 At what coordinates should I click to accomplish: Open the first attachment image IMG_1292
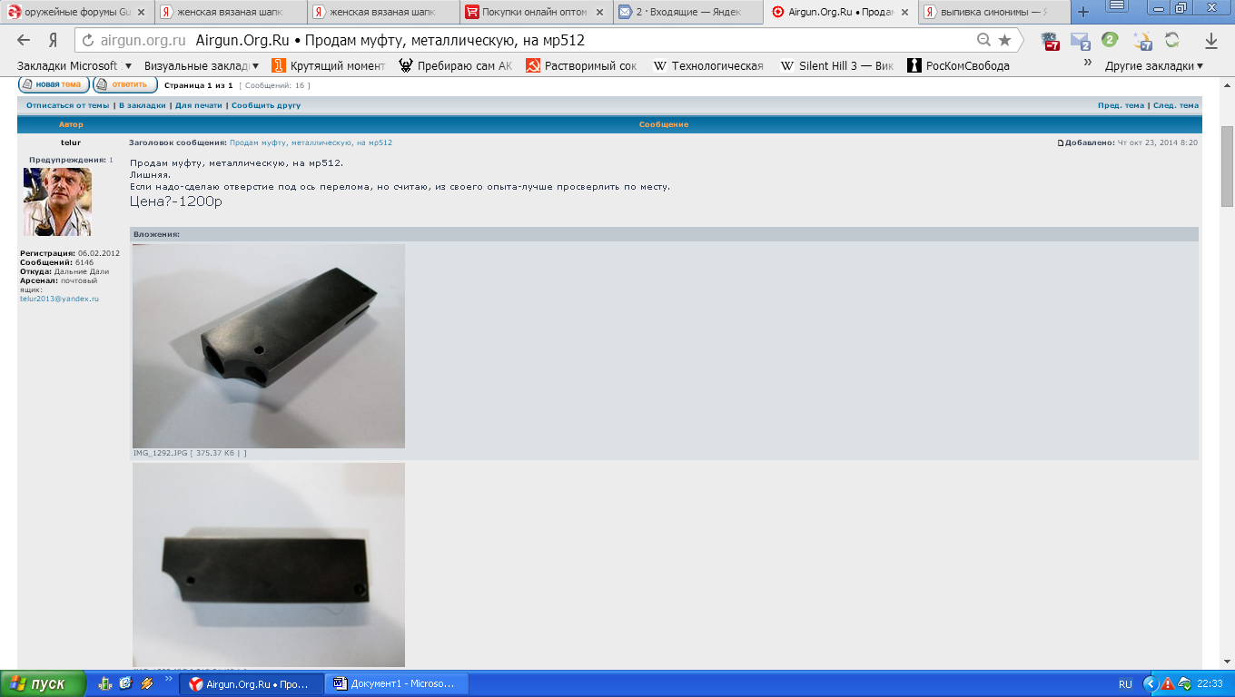269,346
